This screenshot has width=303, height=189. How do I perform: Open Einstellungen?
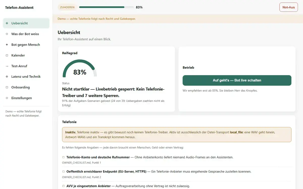click(x=26, y=98)
